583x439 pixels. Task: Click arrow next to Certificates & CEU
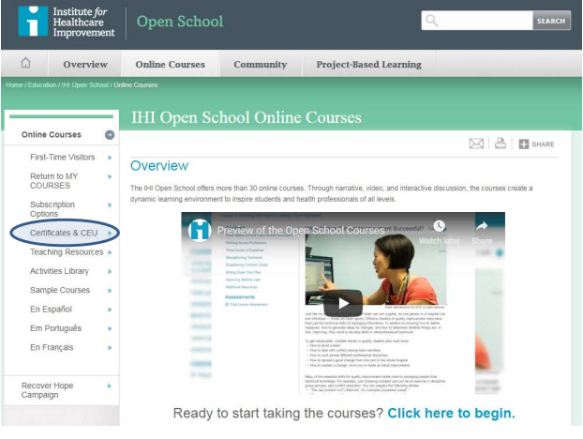[x=110, y=234]
